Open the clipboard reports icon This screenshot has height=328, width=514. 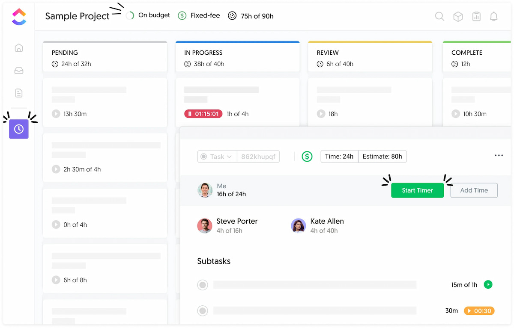(x=476, y=16)
